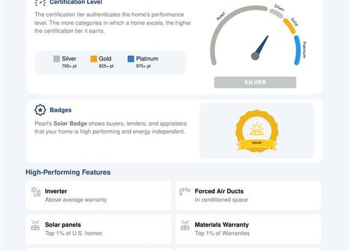Image resolution: width=350 pixels, height=251 pixels.
Task: Click the Badges star icon
Action: [x=40, y=110]
